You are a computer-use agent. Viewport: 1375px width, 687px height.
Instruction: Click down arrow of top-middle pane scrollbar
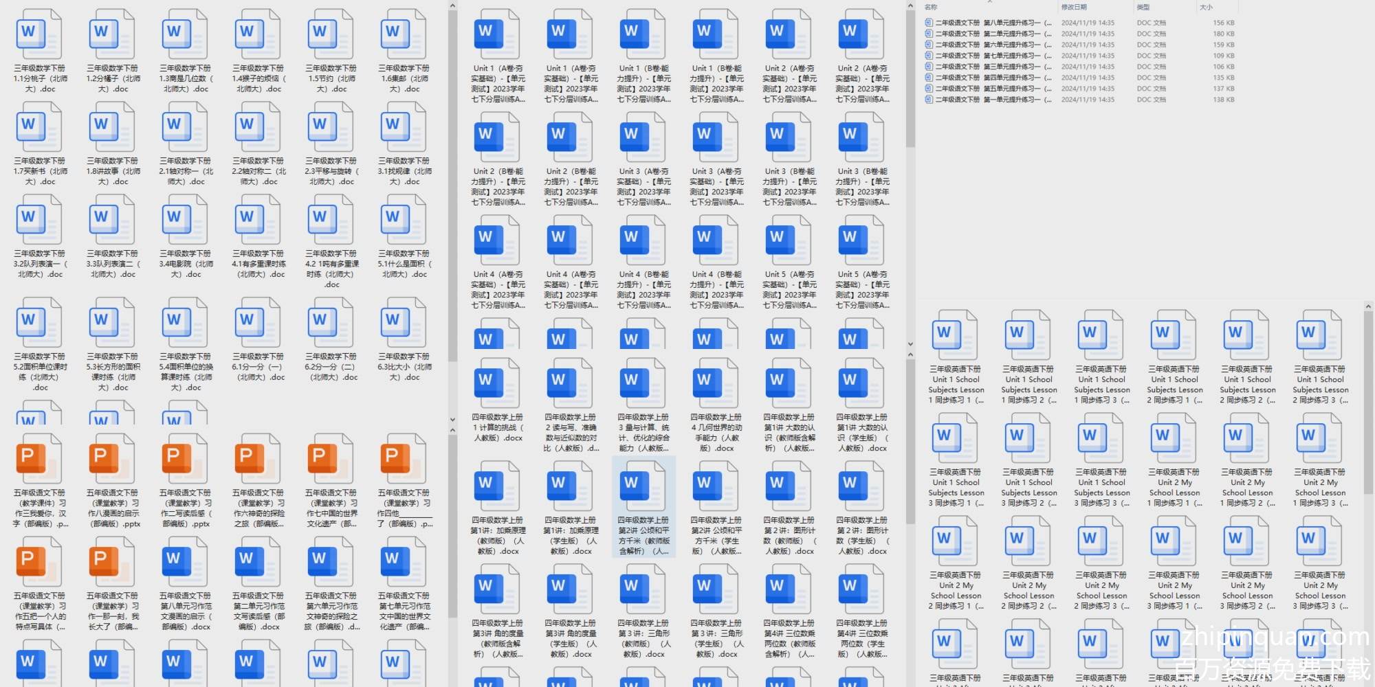pyautogui.click(x=910, y=344)
